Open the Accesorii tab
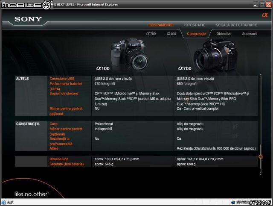The width and height of the screenshot is (273, 206). click(x=250, y=34)
